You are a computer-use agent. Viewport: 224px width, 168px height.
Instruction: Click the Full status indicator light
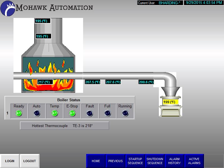click(108, 113)
